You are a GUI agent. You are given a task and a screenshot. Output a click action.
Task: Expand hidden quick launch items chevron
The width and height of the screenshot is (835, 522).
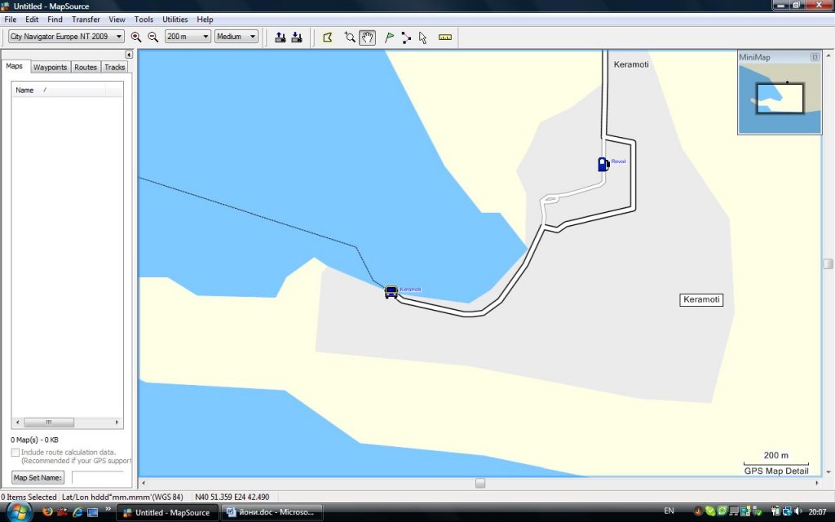(108, 510)
